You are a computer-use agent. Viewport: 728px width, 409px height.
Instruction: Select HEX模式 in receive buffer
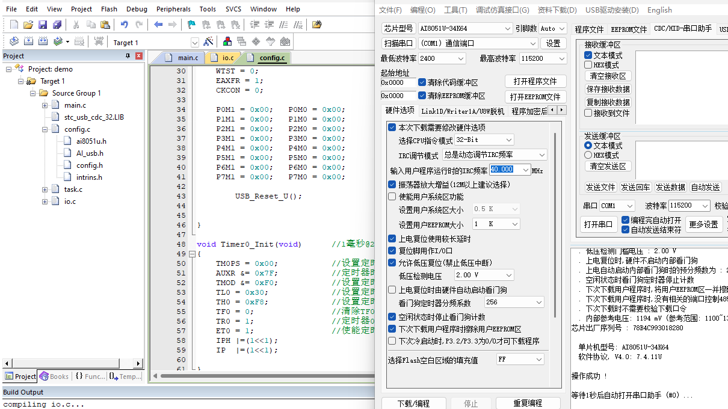(x=588, y=65)
